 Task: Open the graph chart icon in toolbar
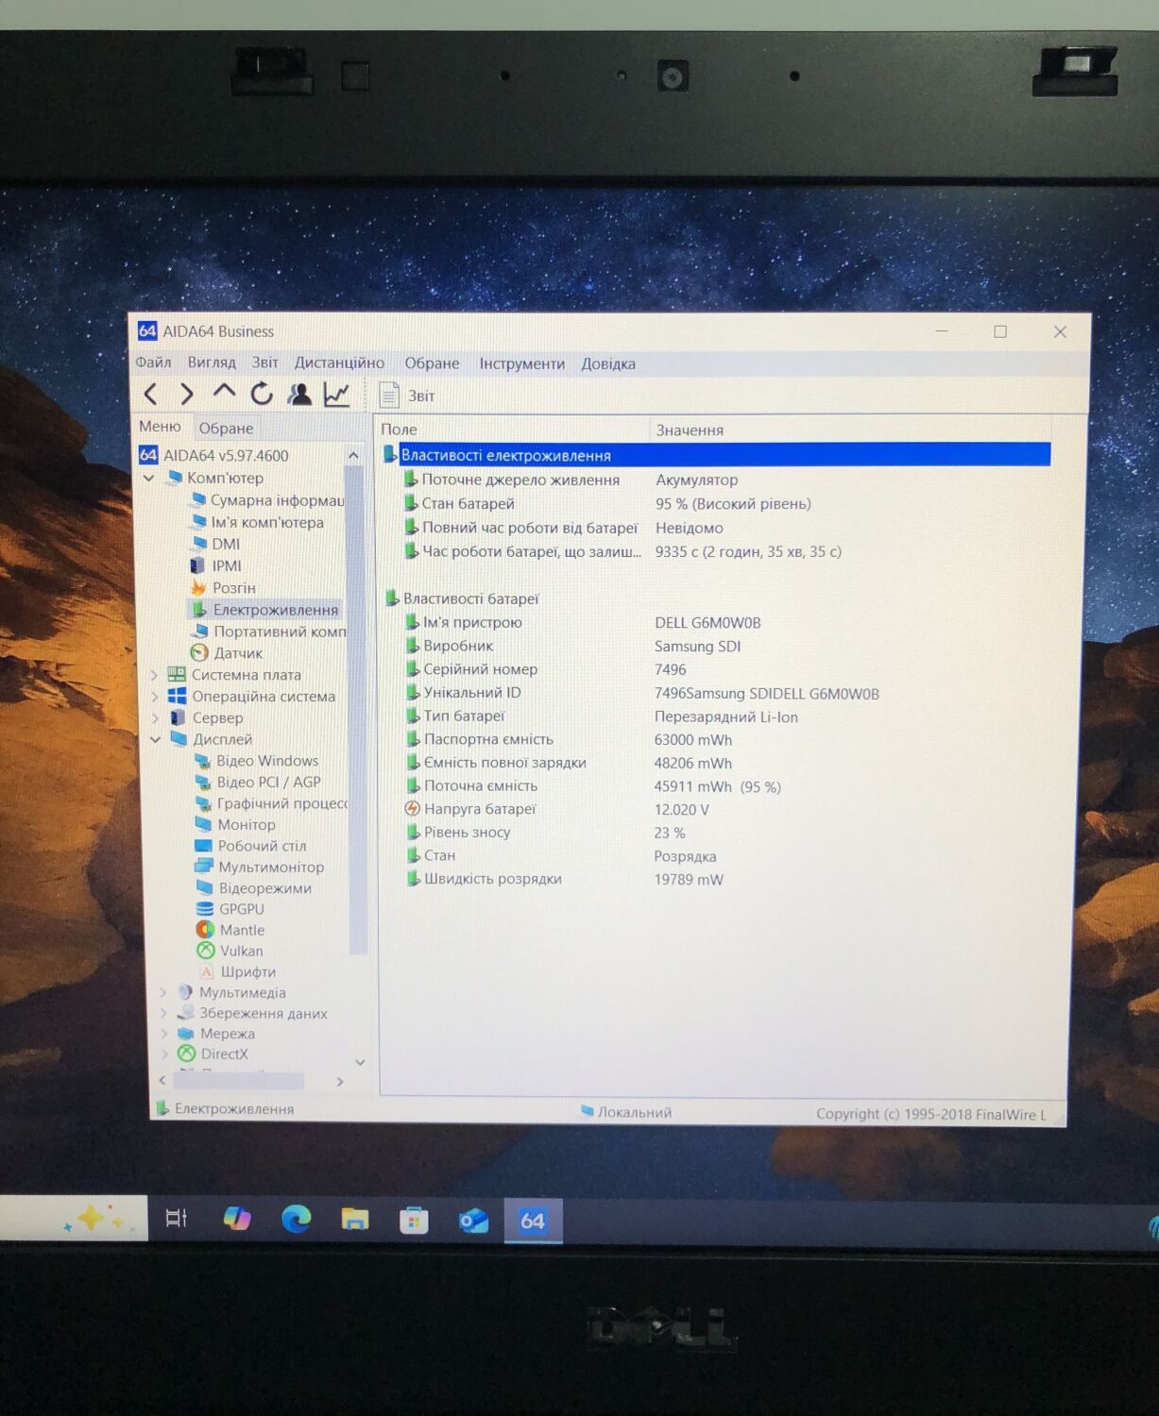click(x=337, y=395)
